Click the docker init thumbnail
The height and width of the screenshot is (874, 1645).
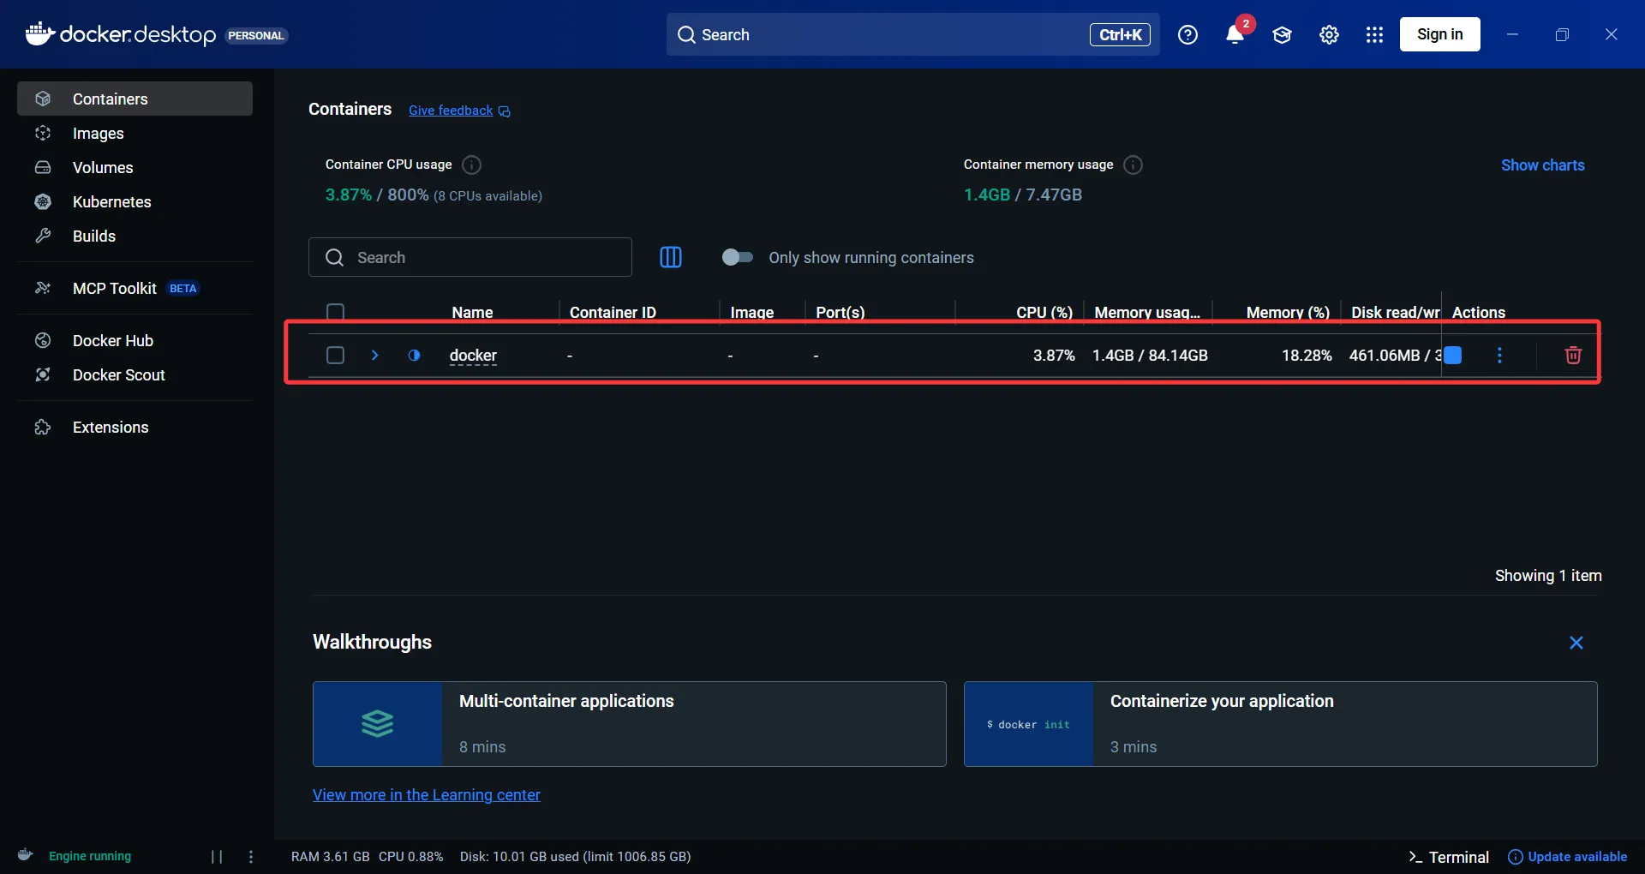pyautogui.click(x=1029, y=724)
